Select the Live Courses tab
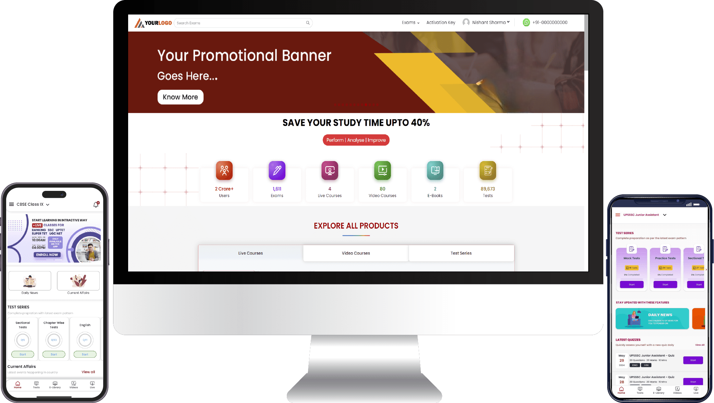Image resolution: width=714 pixels, height=403 pixels. pyautogui.click(x=250, y=253)
